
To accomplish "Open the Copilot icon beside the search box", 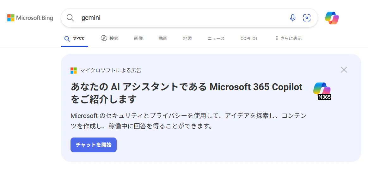I will point(332,18).
